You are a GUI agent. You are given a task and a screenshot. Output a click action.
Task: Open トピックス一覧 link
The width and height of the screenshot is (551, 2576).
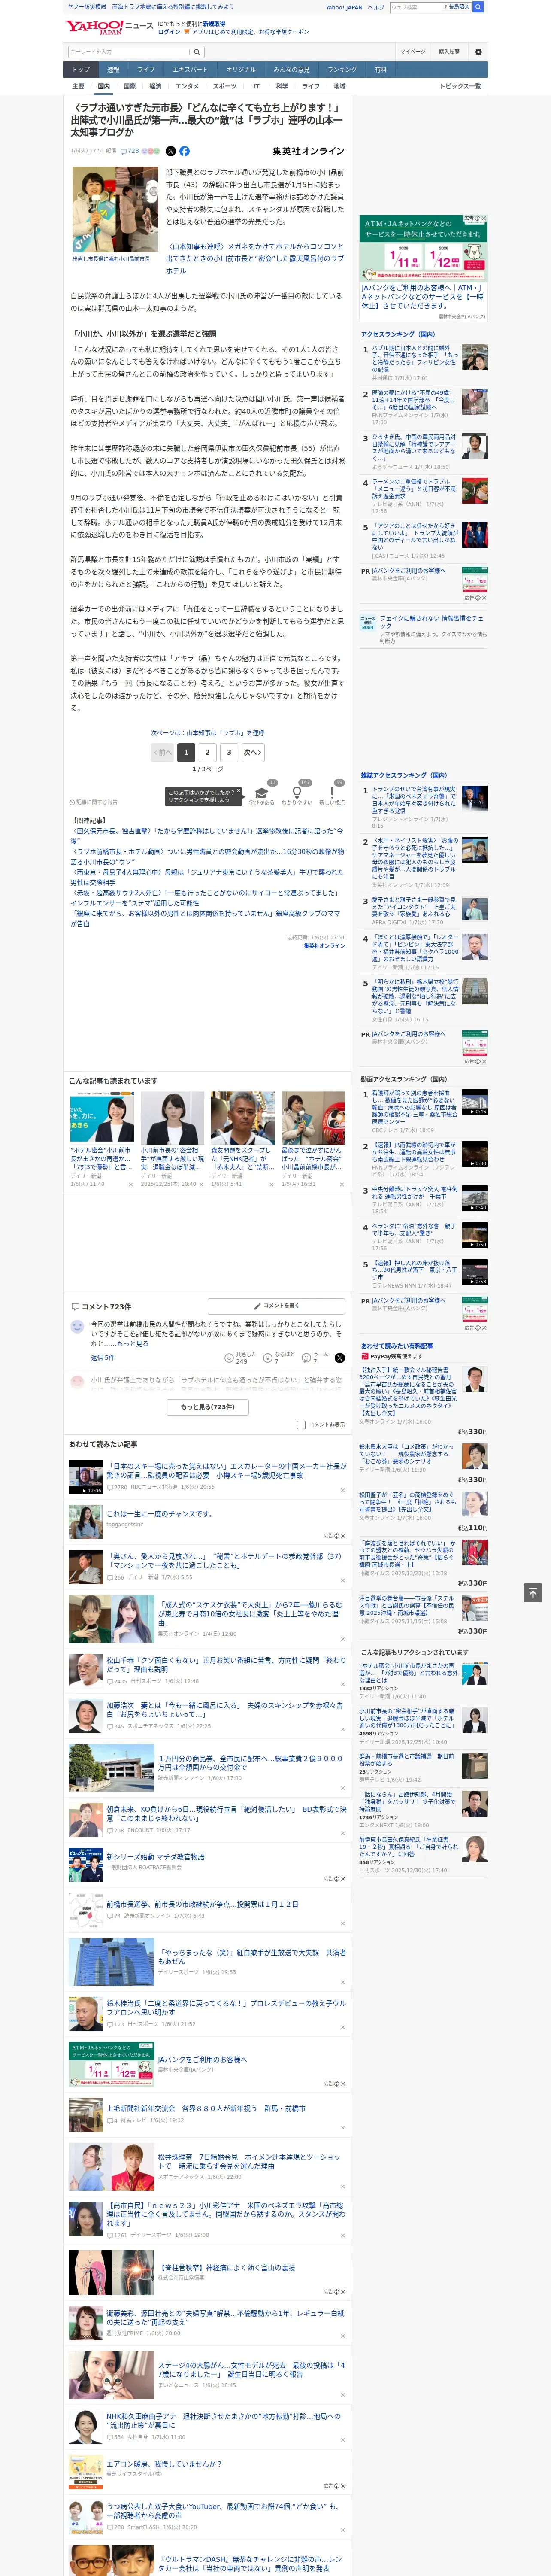tap(460, 86)
